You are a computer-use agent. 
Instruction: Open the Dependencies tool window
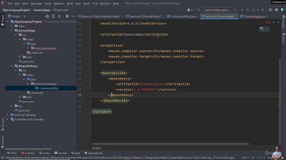click(93, 153)
